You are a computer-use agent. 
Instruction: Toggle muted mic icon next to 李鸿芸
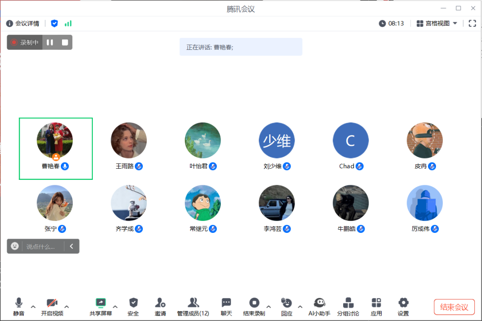tap(287, 229)
